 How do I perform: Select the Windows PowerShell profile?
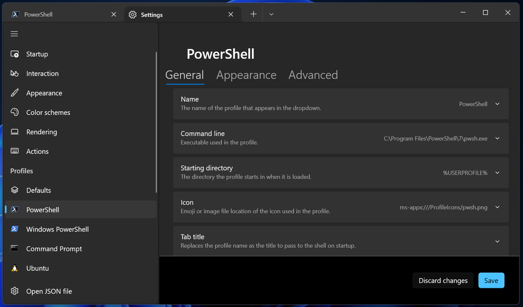coord(81,229)
